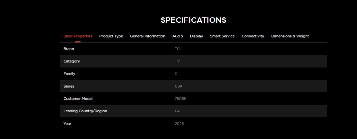The width and height of the screenshot is (357, 139).
Task: Go to the Display tab
Action: point(196,36)
